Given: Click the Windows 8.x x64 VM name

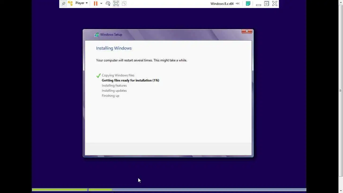Looking at the screenshot, I should (222, 4).
